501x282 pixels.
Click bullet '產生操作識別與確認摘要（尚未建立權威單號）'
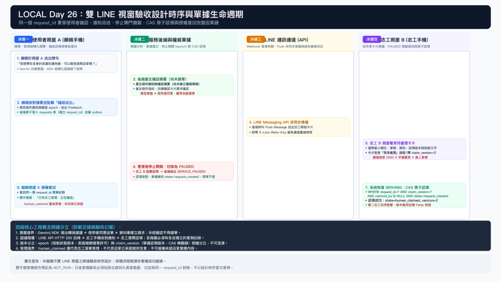point(166,84)
